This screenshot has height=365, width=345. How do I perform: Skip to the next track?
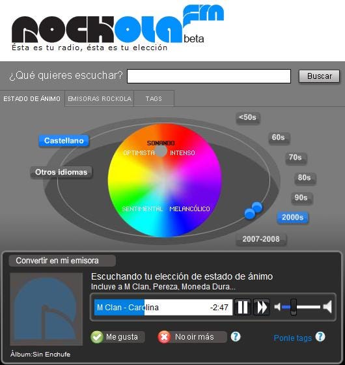pos(262,307)
